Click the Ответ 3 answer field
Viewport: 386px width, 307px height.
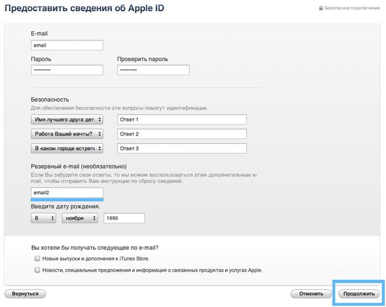tap(182, 148)
